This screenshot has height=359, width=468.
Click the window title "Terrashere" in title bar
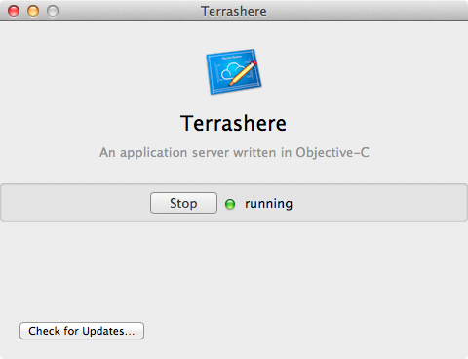point(234,11)
